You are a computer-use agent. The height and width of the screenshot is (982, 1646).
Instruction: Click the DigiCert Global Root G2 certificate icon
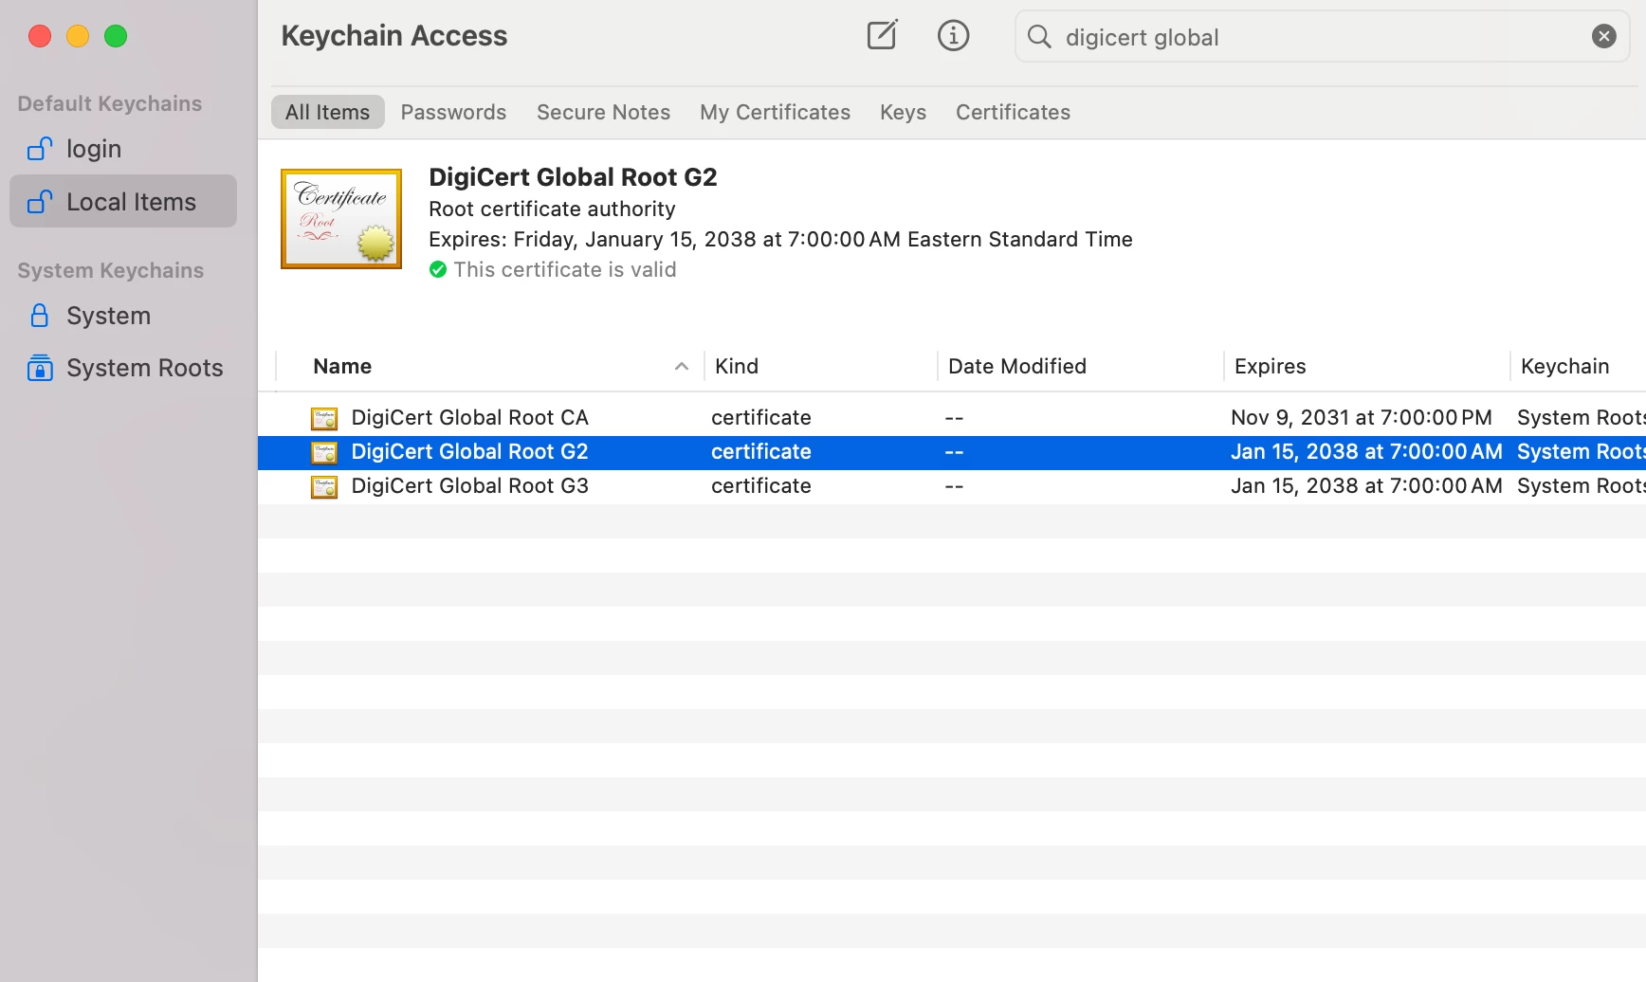(x=324, y=452)
